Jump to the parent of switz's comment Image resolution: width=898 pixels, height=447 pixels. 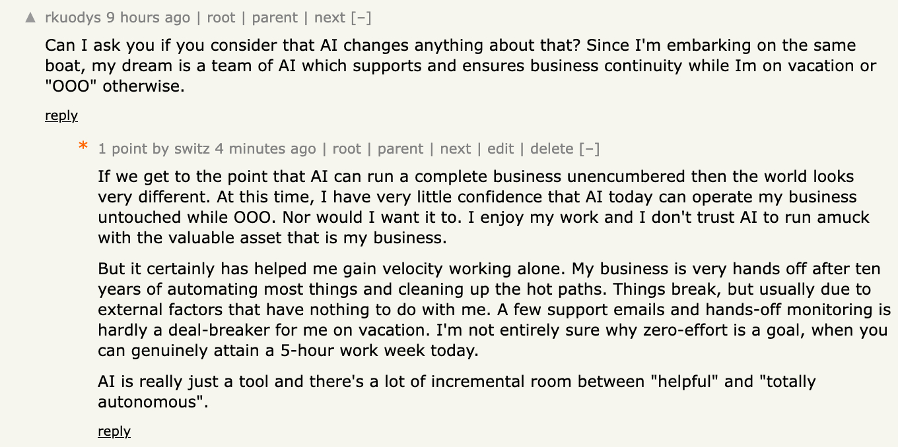[400, 149]
